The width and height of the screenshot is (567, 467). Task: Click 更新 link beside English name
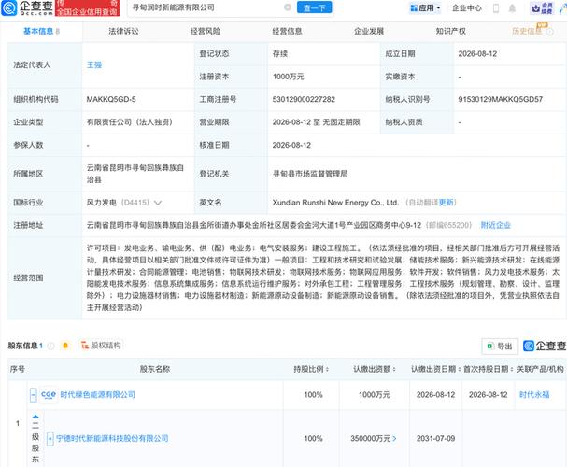pyautogui.click(x=446, y=203)
